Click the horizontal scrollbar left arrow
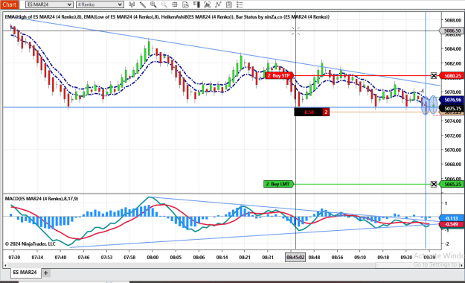The width and height of the screenshot is (465, 283). pyautogui.click(x=5, y=265)
